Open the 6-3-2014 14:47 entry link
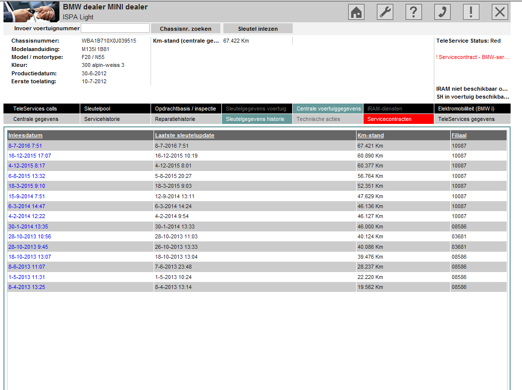 (27, 206)
